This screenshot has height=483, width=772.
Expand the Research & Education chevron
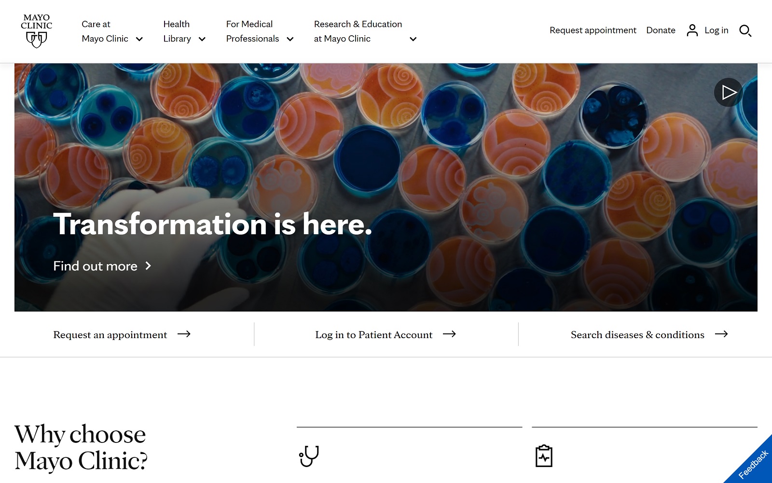coord(413,39)
